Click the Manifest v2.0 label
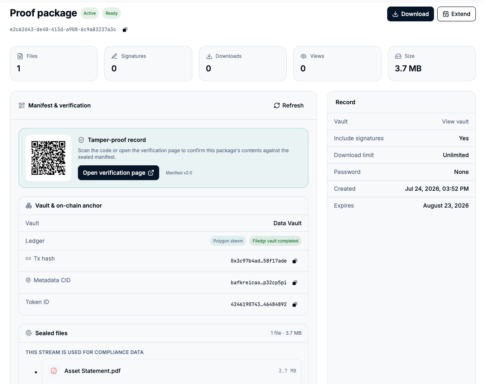 (x=179, y=173)
